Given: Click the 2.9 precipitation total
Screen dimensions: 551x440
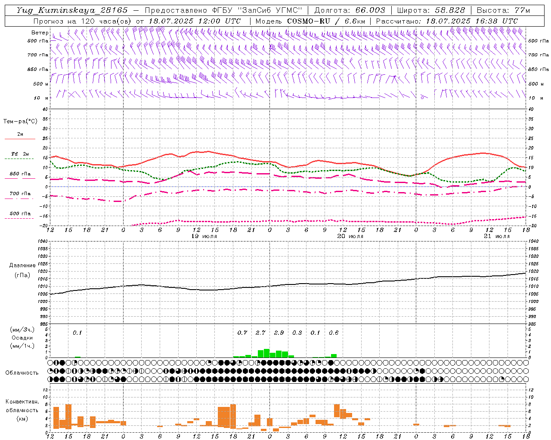Looking at the screenshot, I should [279, 333].
